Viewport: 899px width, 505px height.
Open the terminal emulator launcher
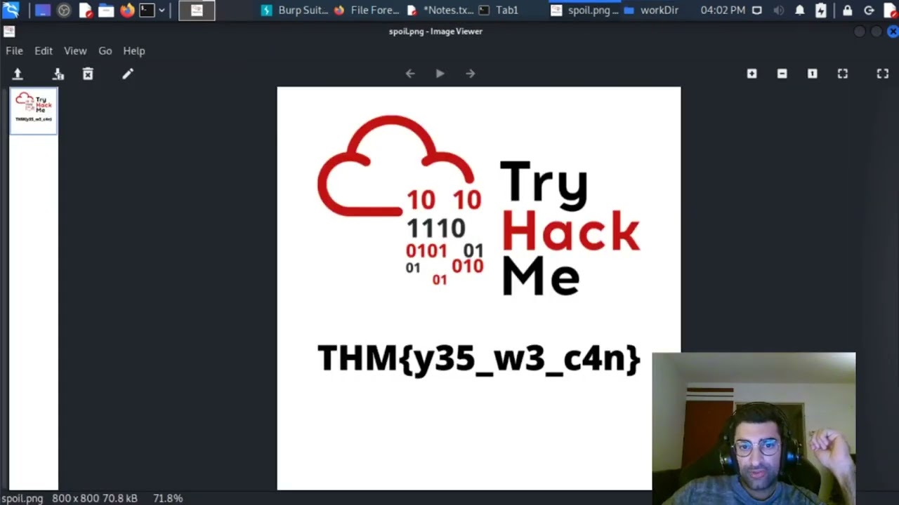pos(147,11)
